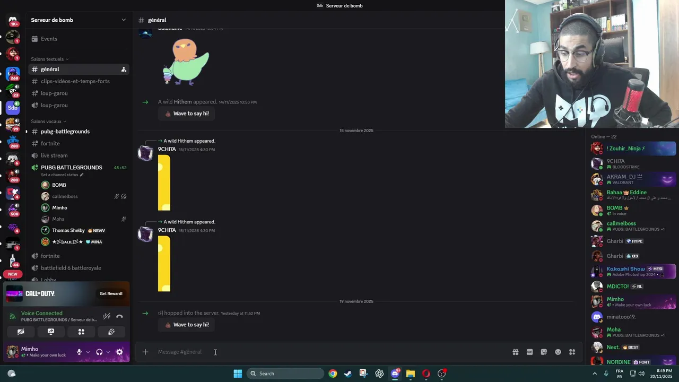Open MDICTO! in the member list
Screen dimensions: 679x382
[x=633, y=286]
